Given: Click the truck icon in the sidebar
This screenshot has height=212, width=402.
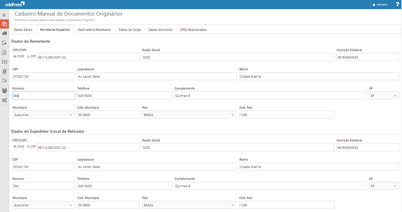Looking at the screenshot, I should coord(4,34).
